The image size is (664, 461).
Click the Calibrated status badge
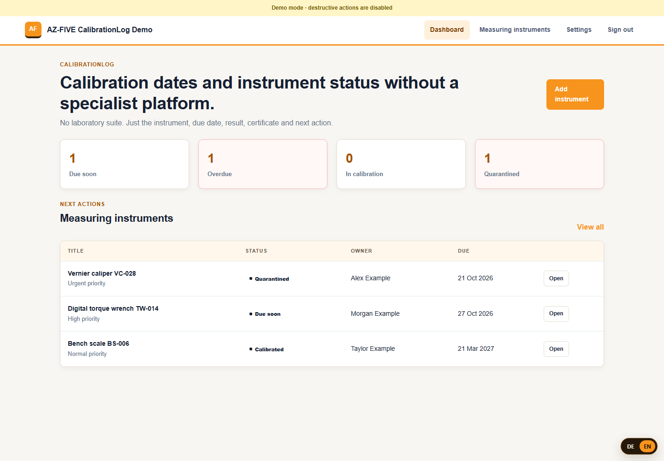tap(267, 349)
